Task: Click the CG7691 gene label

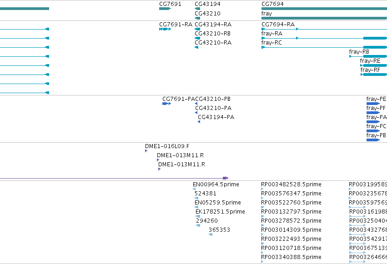Action: [170, 4]
